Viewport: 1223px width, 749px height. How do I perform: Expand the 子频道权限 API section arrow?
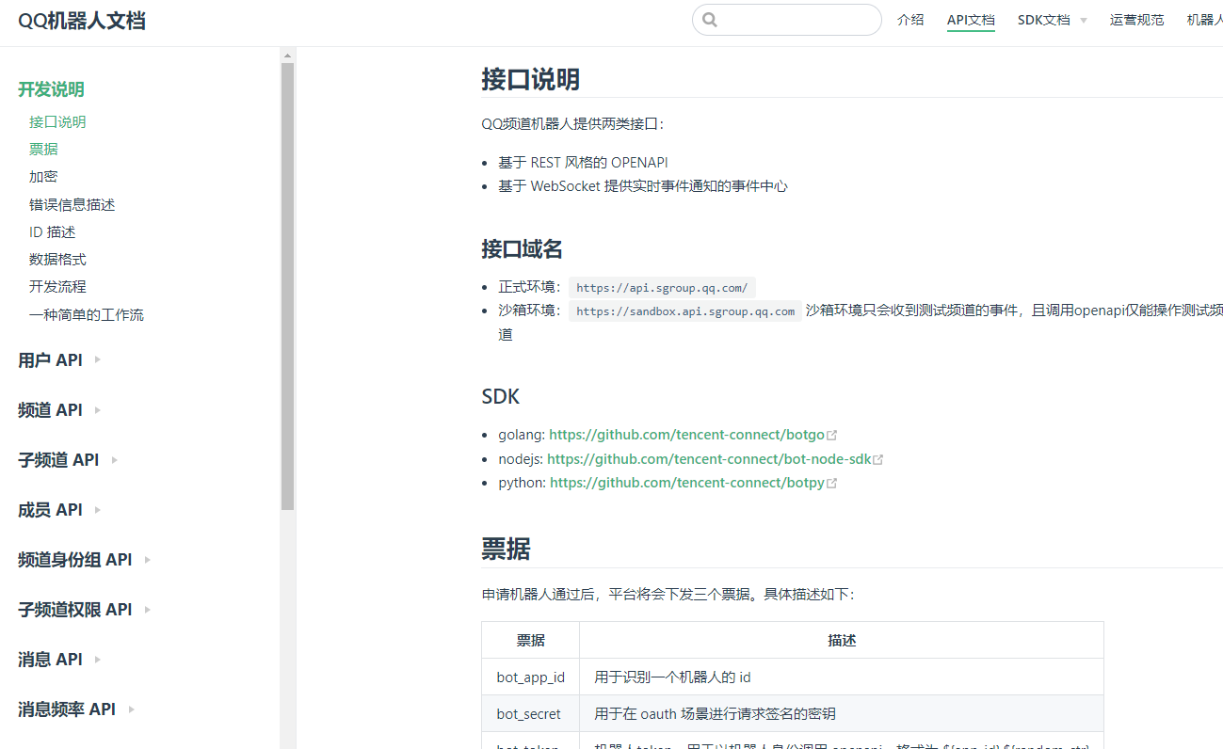(x=148, y=609)
